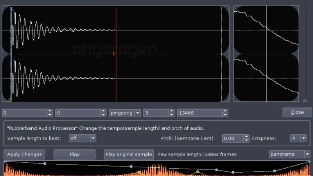The height and width of the screenshot is (176, 313).
Task: Click the Rubberband Audio Processor description text
Action: click(x=106, y=128)
